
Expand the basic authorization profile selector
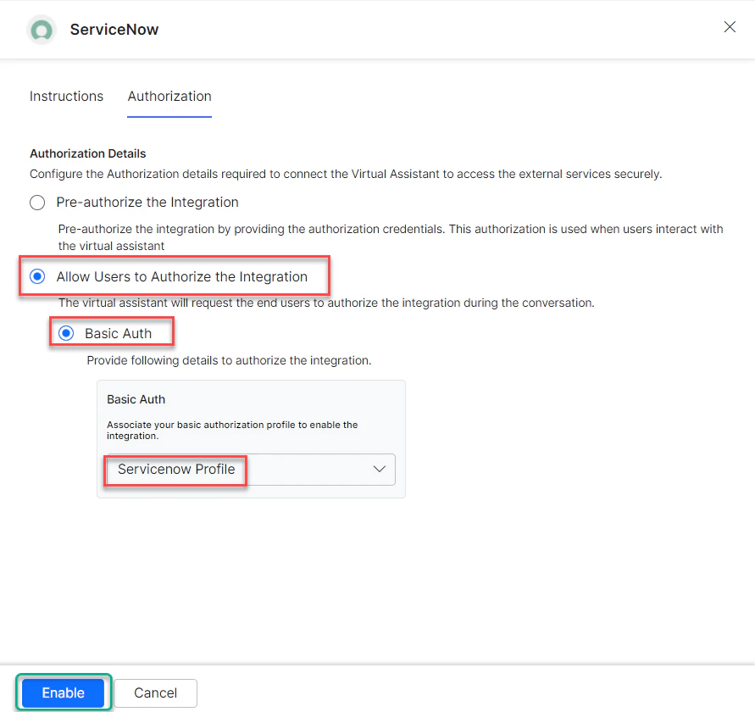point(250,469)
